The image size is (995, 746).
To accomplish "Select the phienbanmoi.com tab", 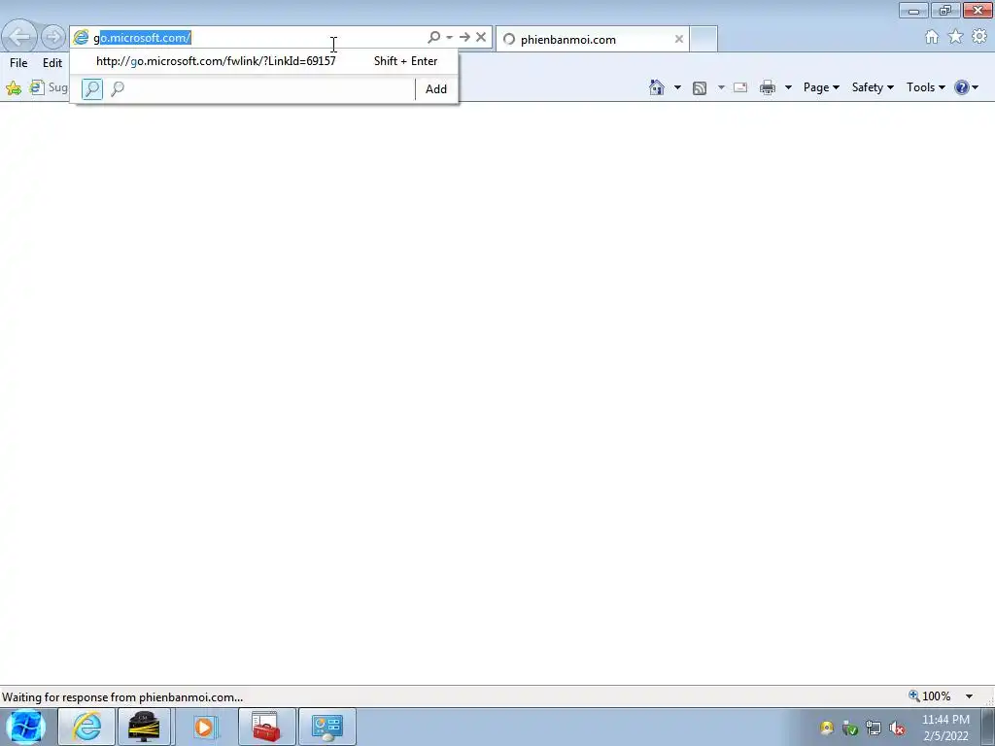I will click(x=592, y=39).
